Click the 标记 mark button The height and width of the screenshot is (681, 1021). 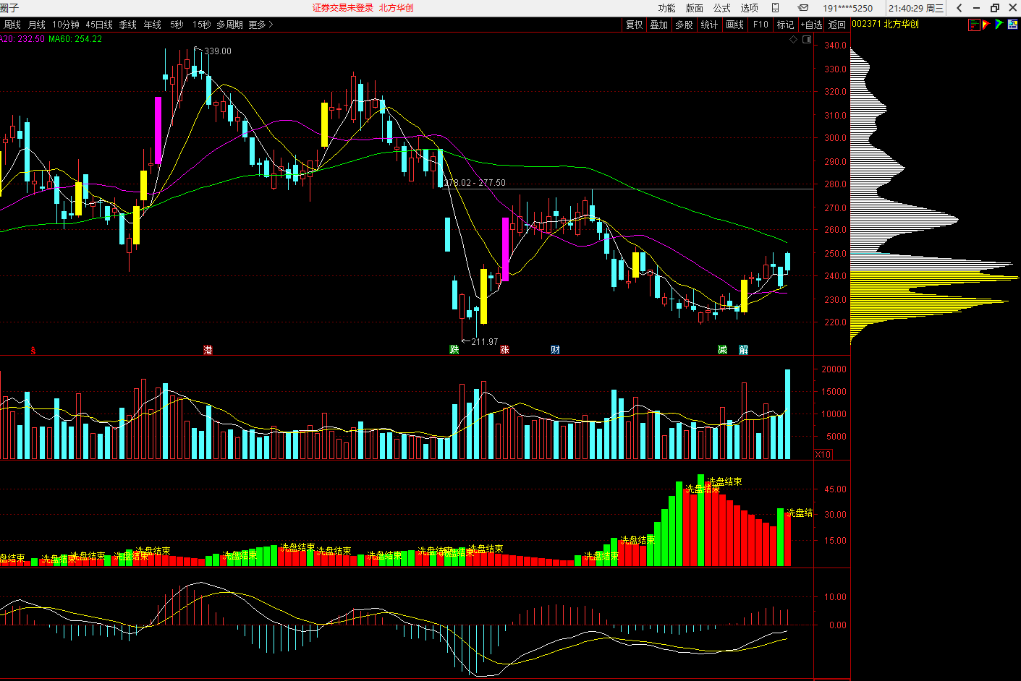click(785, 25)
